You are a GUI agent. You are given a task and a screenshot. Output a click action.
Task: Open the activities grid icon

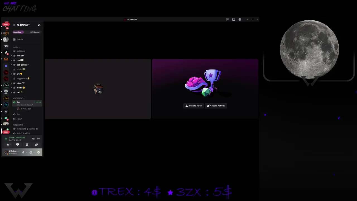[27, 145]
